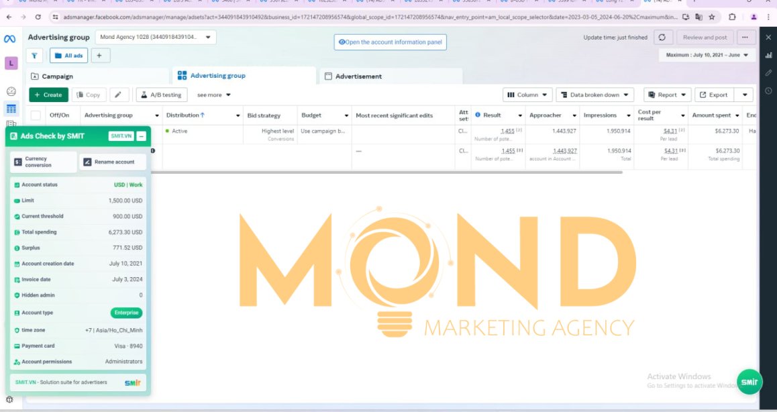Open the Report dropdown
777x412 pixels.
[667, 95]
